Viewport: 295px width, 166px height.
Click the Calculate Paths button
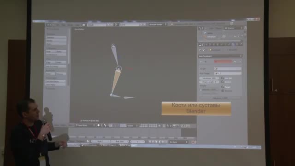click(x=56, y=81)
